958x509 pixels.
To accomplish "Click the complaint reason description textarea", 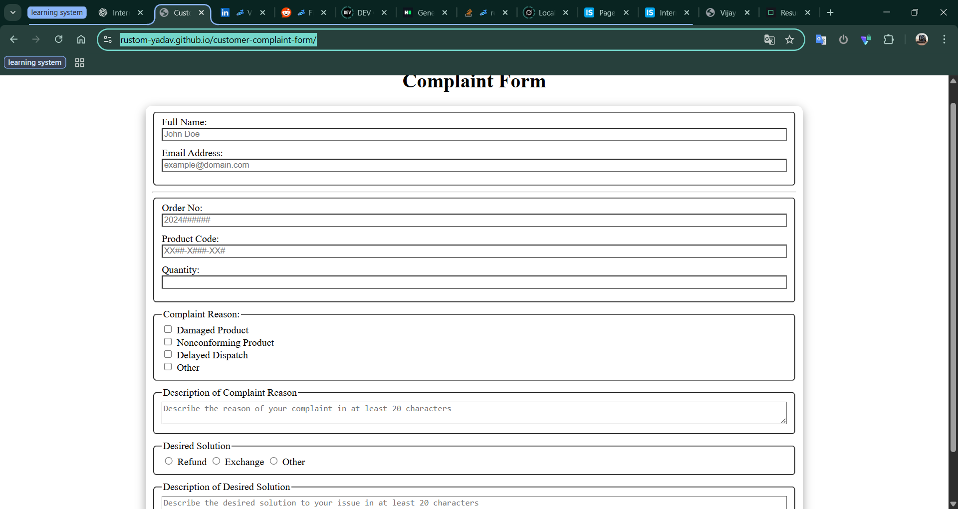I will click(x=474, y=413).
